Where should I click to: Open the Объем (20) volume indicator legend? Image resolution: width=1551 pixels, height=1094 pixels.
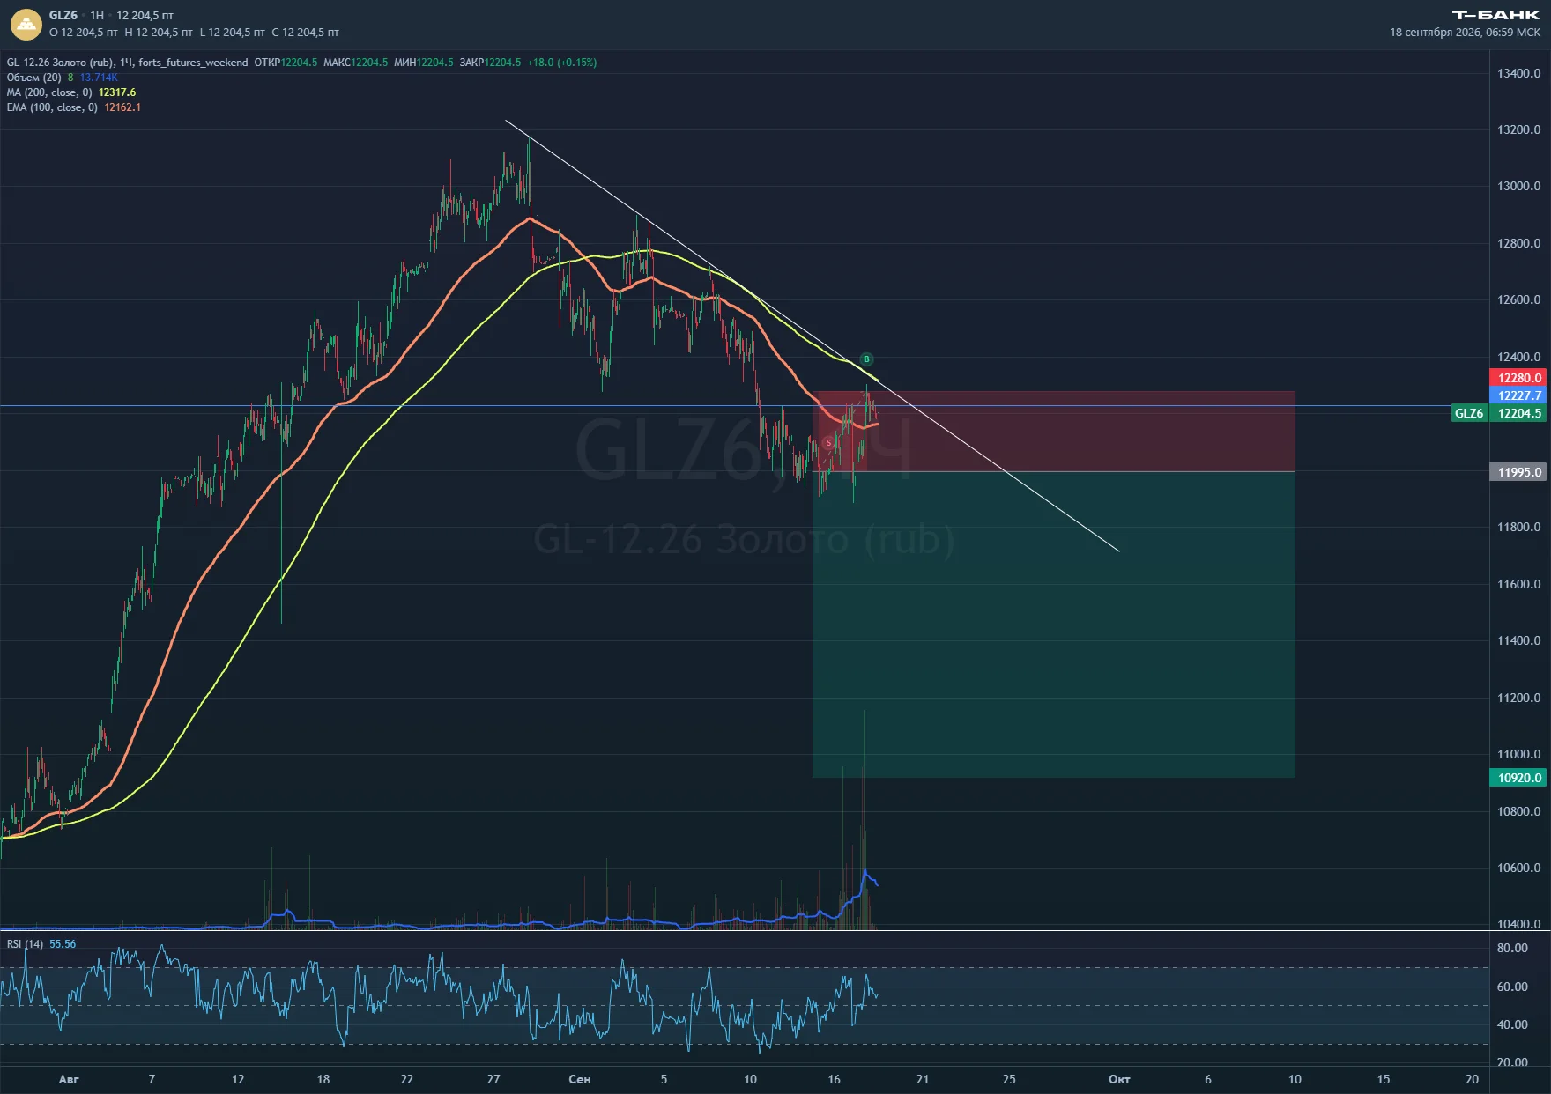[34, 78]
